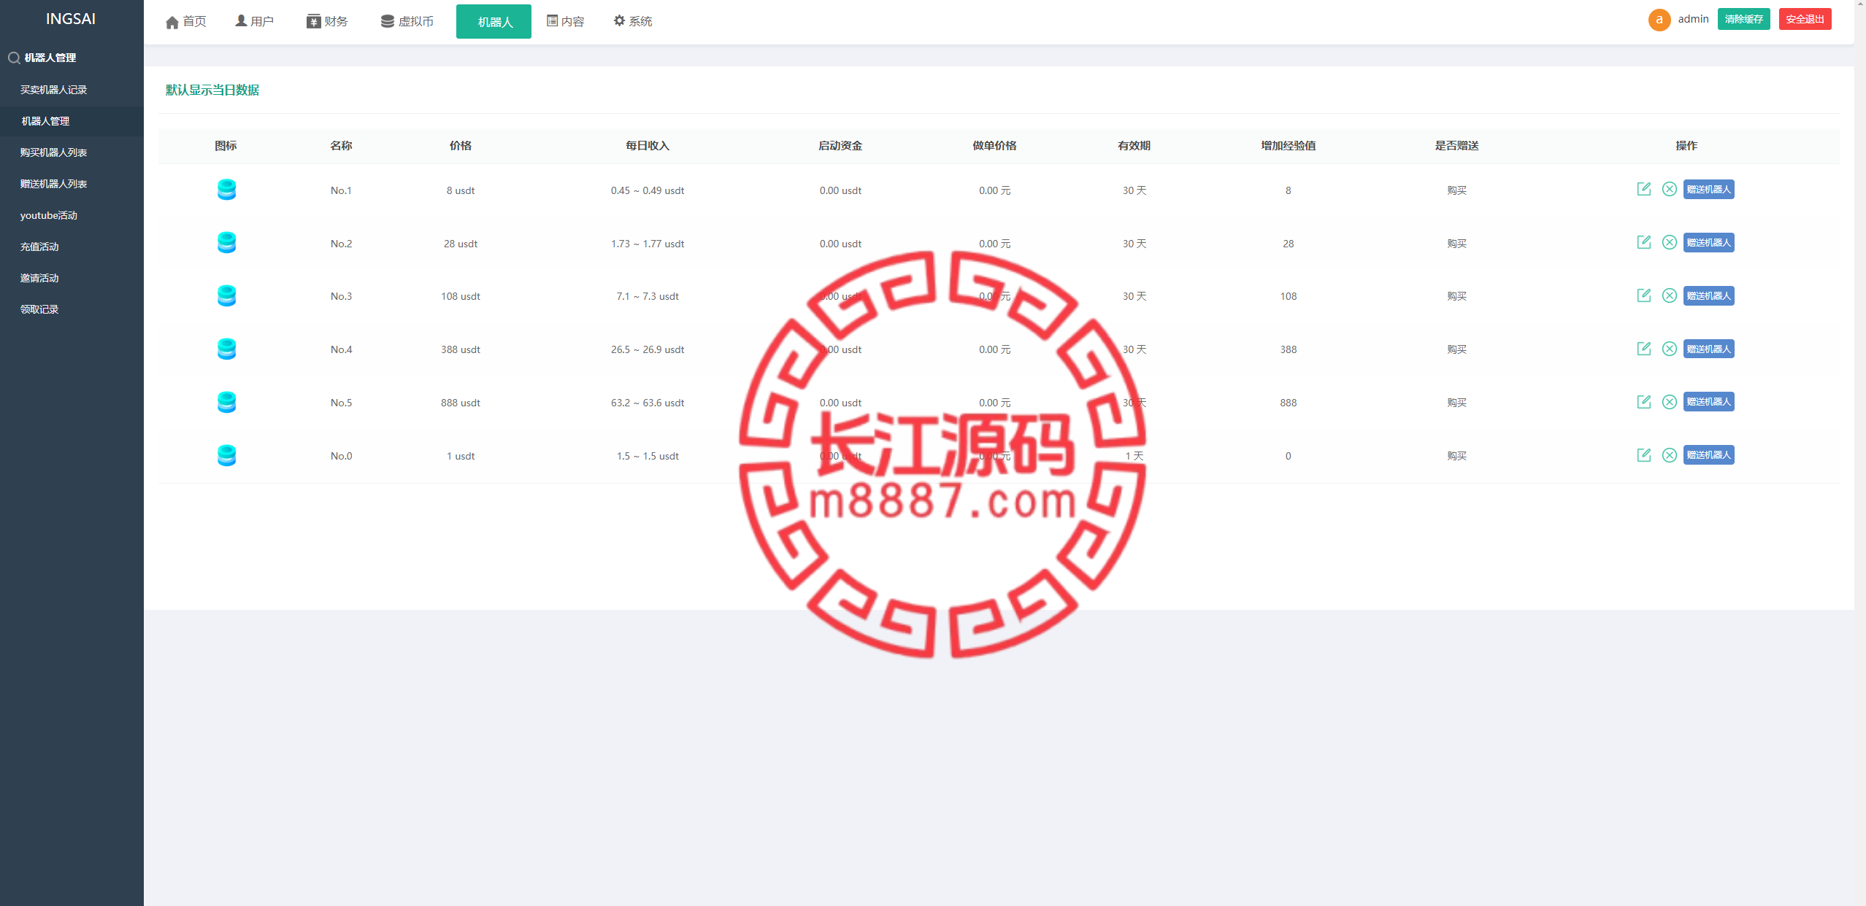Screen dimensions: 1866x906
Task: Click the 清除缓存 clear cache button
Action: coord(1743,19)
